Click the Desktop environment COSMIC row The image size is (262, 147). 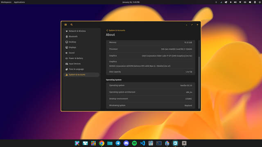coord(151,99)
